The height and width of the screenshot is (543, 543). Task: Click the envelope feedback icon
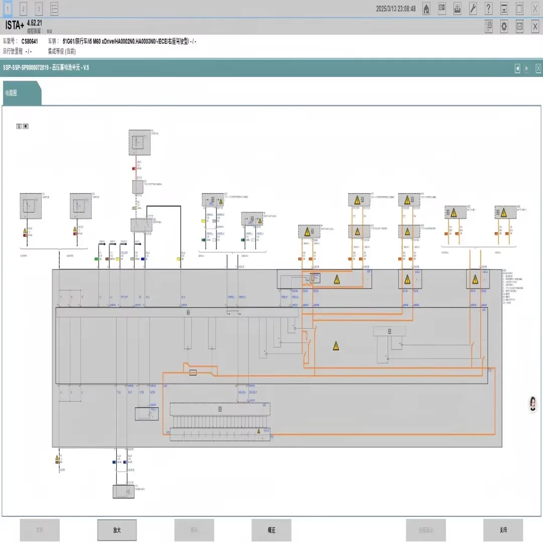coord(519,27)
